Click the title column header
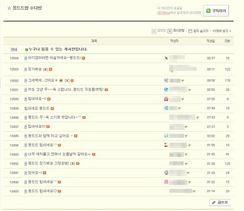 (94, 41)
